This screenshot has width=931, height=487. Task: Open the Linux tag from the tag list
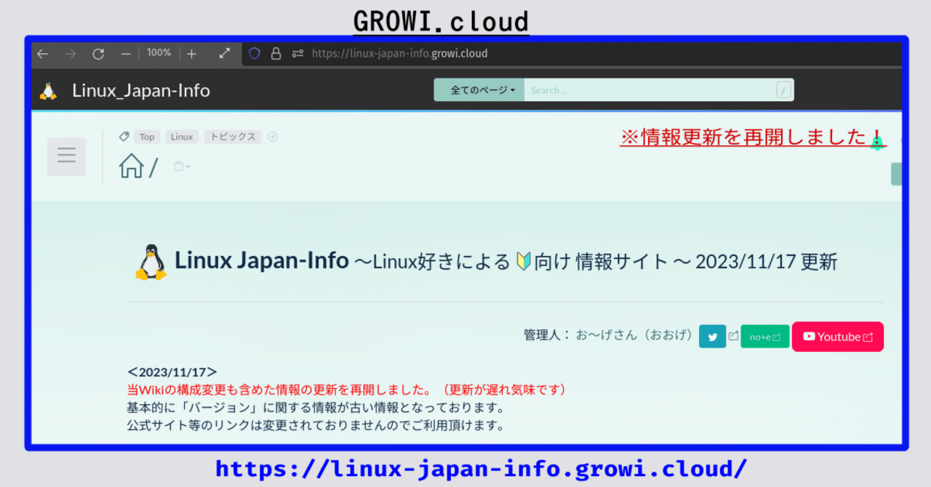182,137
